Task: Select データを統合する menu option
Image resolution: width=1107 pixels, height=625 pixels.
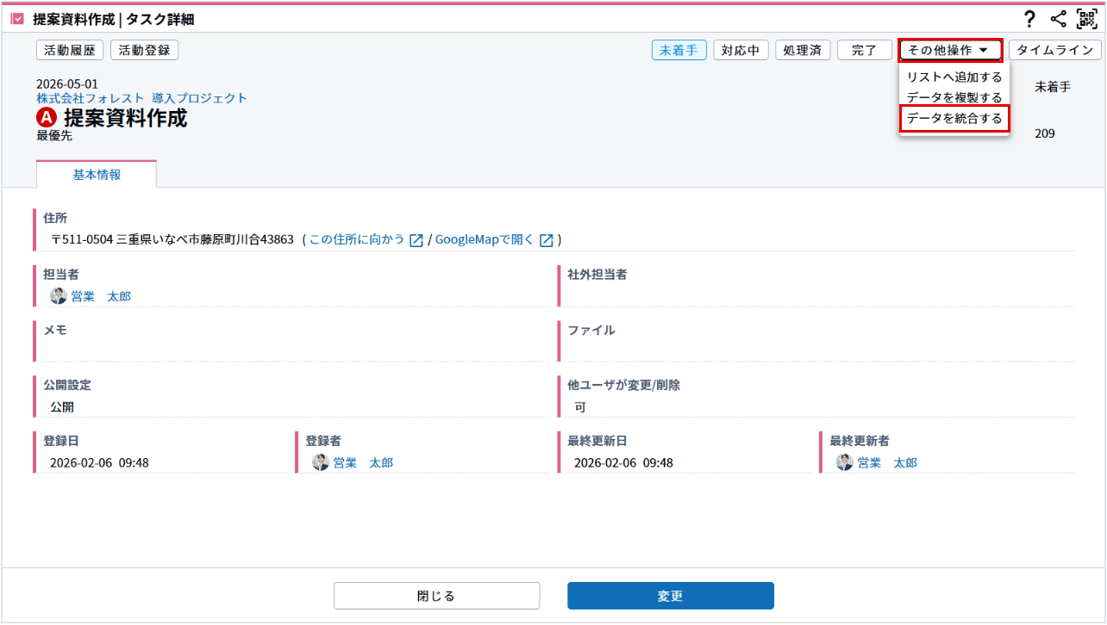Action: point(954,119)
